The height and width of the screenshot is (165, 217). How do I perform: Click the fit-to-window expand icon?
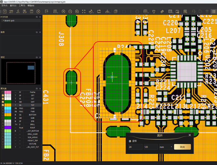[84, 11]
